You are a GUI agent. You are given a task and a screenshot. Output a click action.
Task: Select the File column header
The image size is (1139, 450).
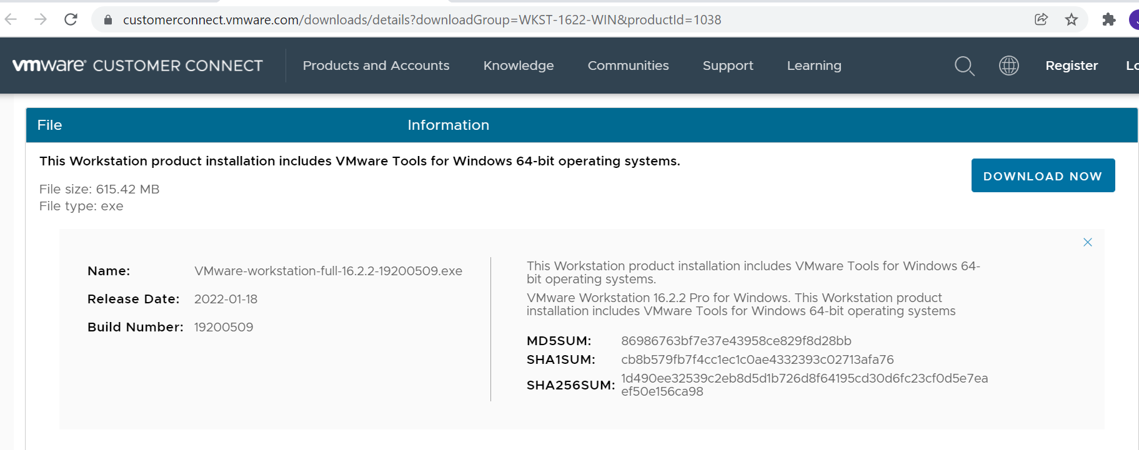49,125
